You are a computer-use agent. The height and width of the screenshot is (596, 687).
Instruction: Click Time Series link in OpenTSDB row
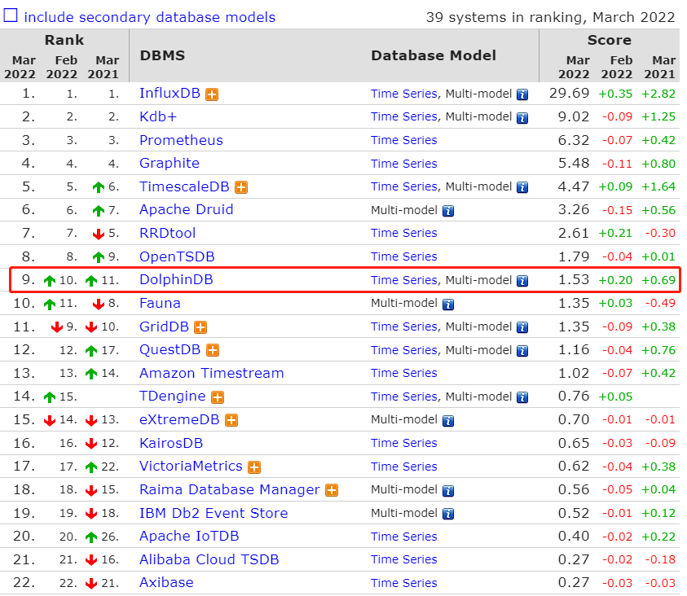(x=404, y=256)
